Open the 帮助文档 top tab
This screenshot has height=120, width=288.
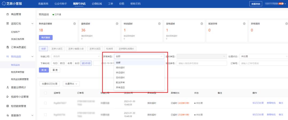coord(135,4)
